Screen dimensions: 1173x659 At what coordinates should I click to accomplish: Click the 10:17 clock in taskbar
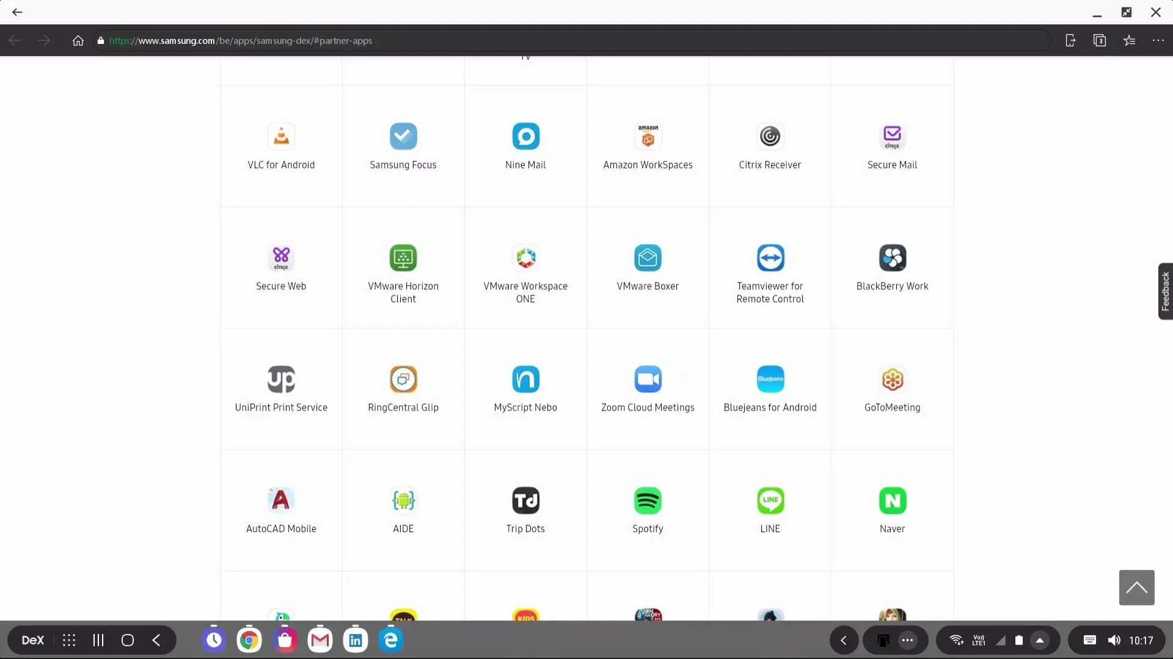[1141, 641]
